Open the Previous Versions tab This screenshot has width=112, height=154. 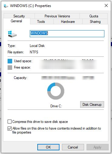point(57,16)
